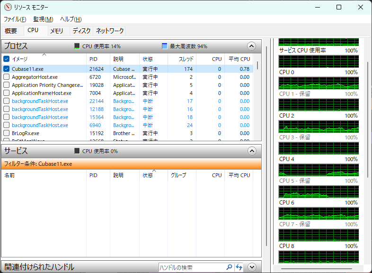
Task: Expand the 関連付けられたハンドル section
Action: click(252, 267)
